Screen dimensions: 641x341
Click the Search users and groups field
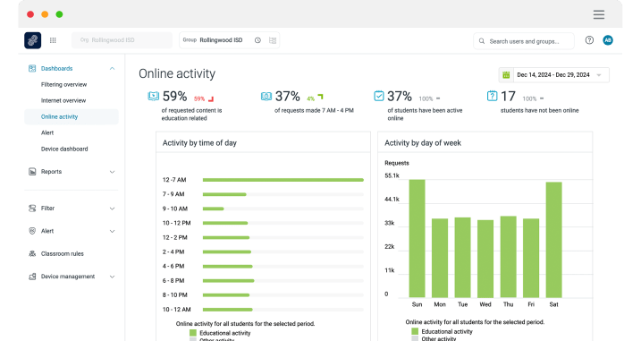tap(524, 41)
